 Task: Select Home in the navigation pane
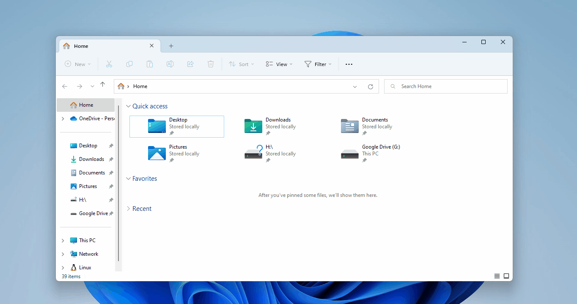(86, 105)
